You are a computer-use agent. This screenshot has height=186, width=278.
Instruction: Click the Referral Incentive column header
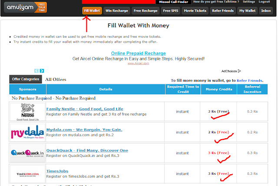(x=252, y=89)
